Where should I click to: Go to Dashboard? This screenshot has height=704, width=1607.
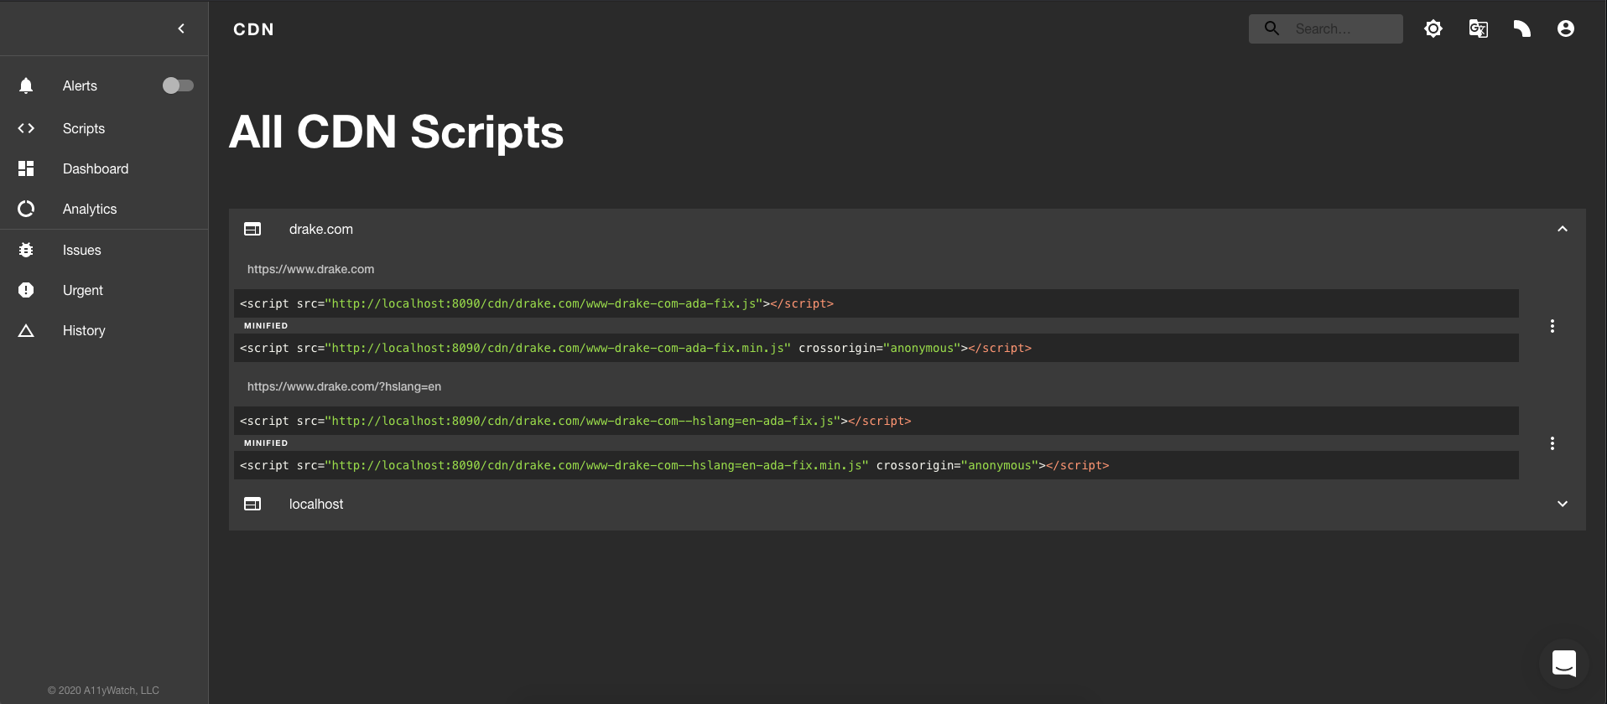(96, 168)
